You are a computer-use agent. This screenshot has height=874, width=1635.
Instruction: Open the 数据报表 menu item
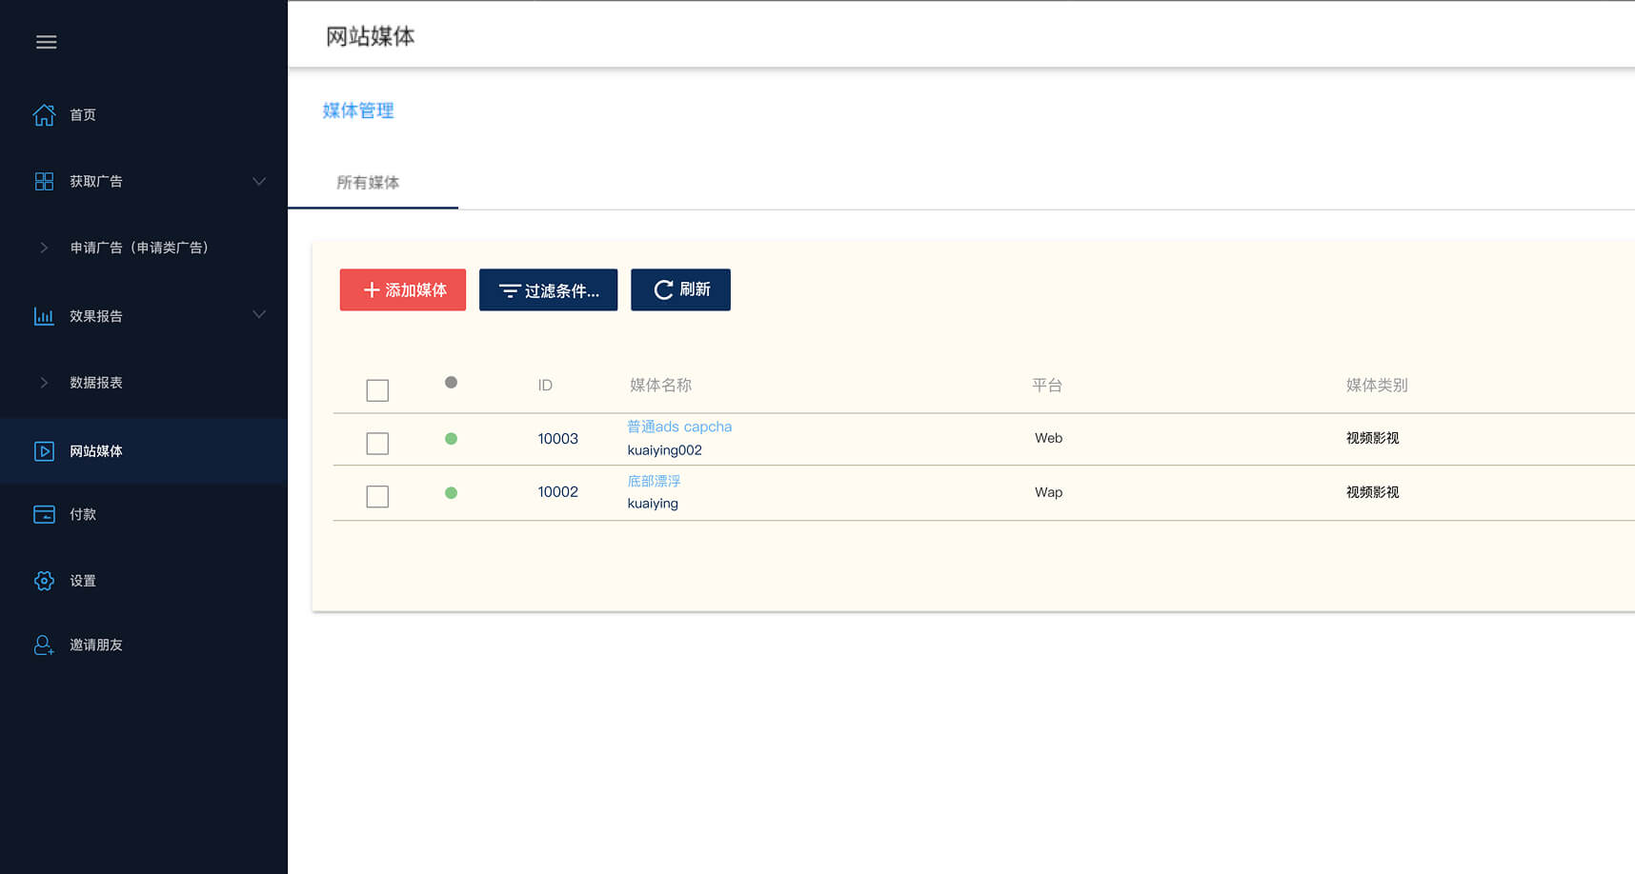pyautogui.click(x=96, y=383)
